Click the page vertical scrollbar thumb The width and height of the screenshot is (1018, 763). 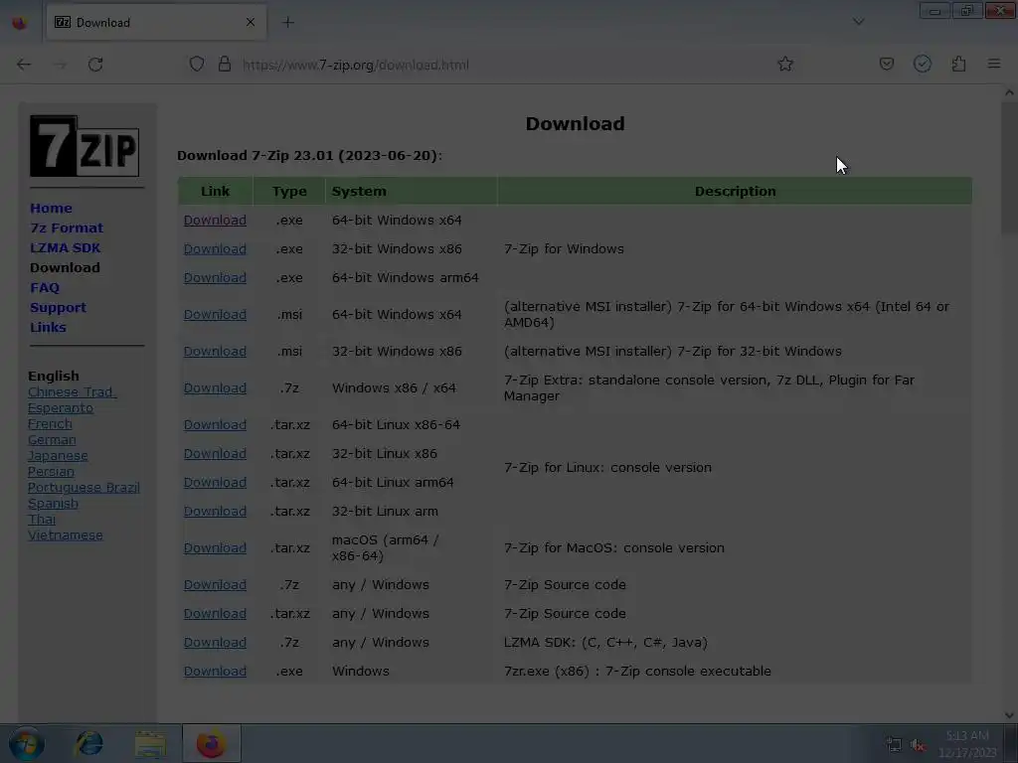[x=1009, y=167]
